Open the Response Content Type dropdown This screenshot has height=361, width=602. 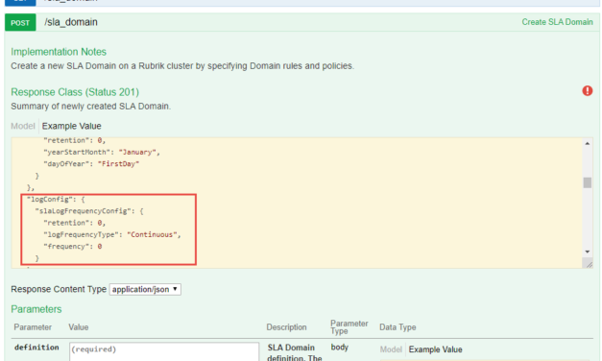(x=145, y=289)
